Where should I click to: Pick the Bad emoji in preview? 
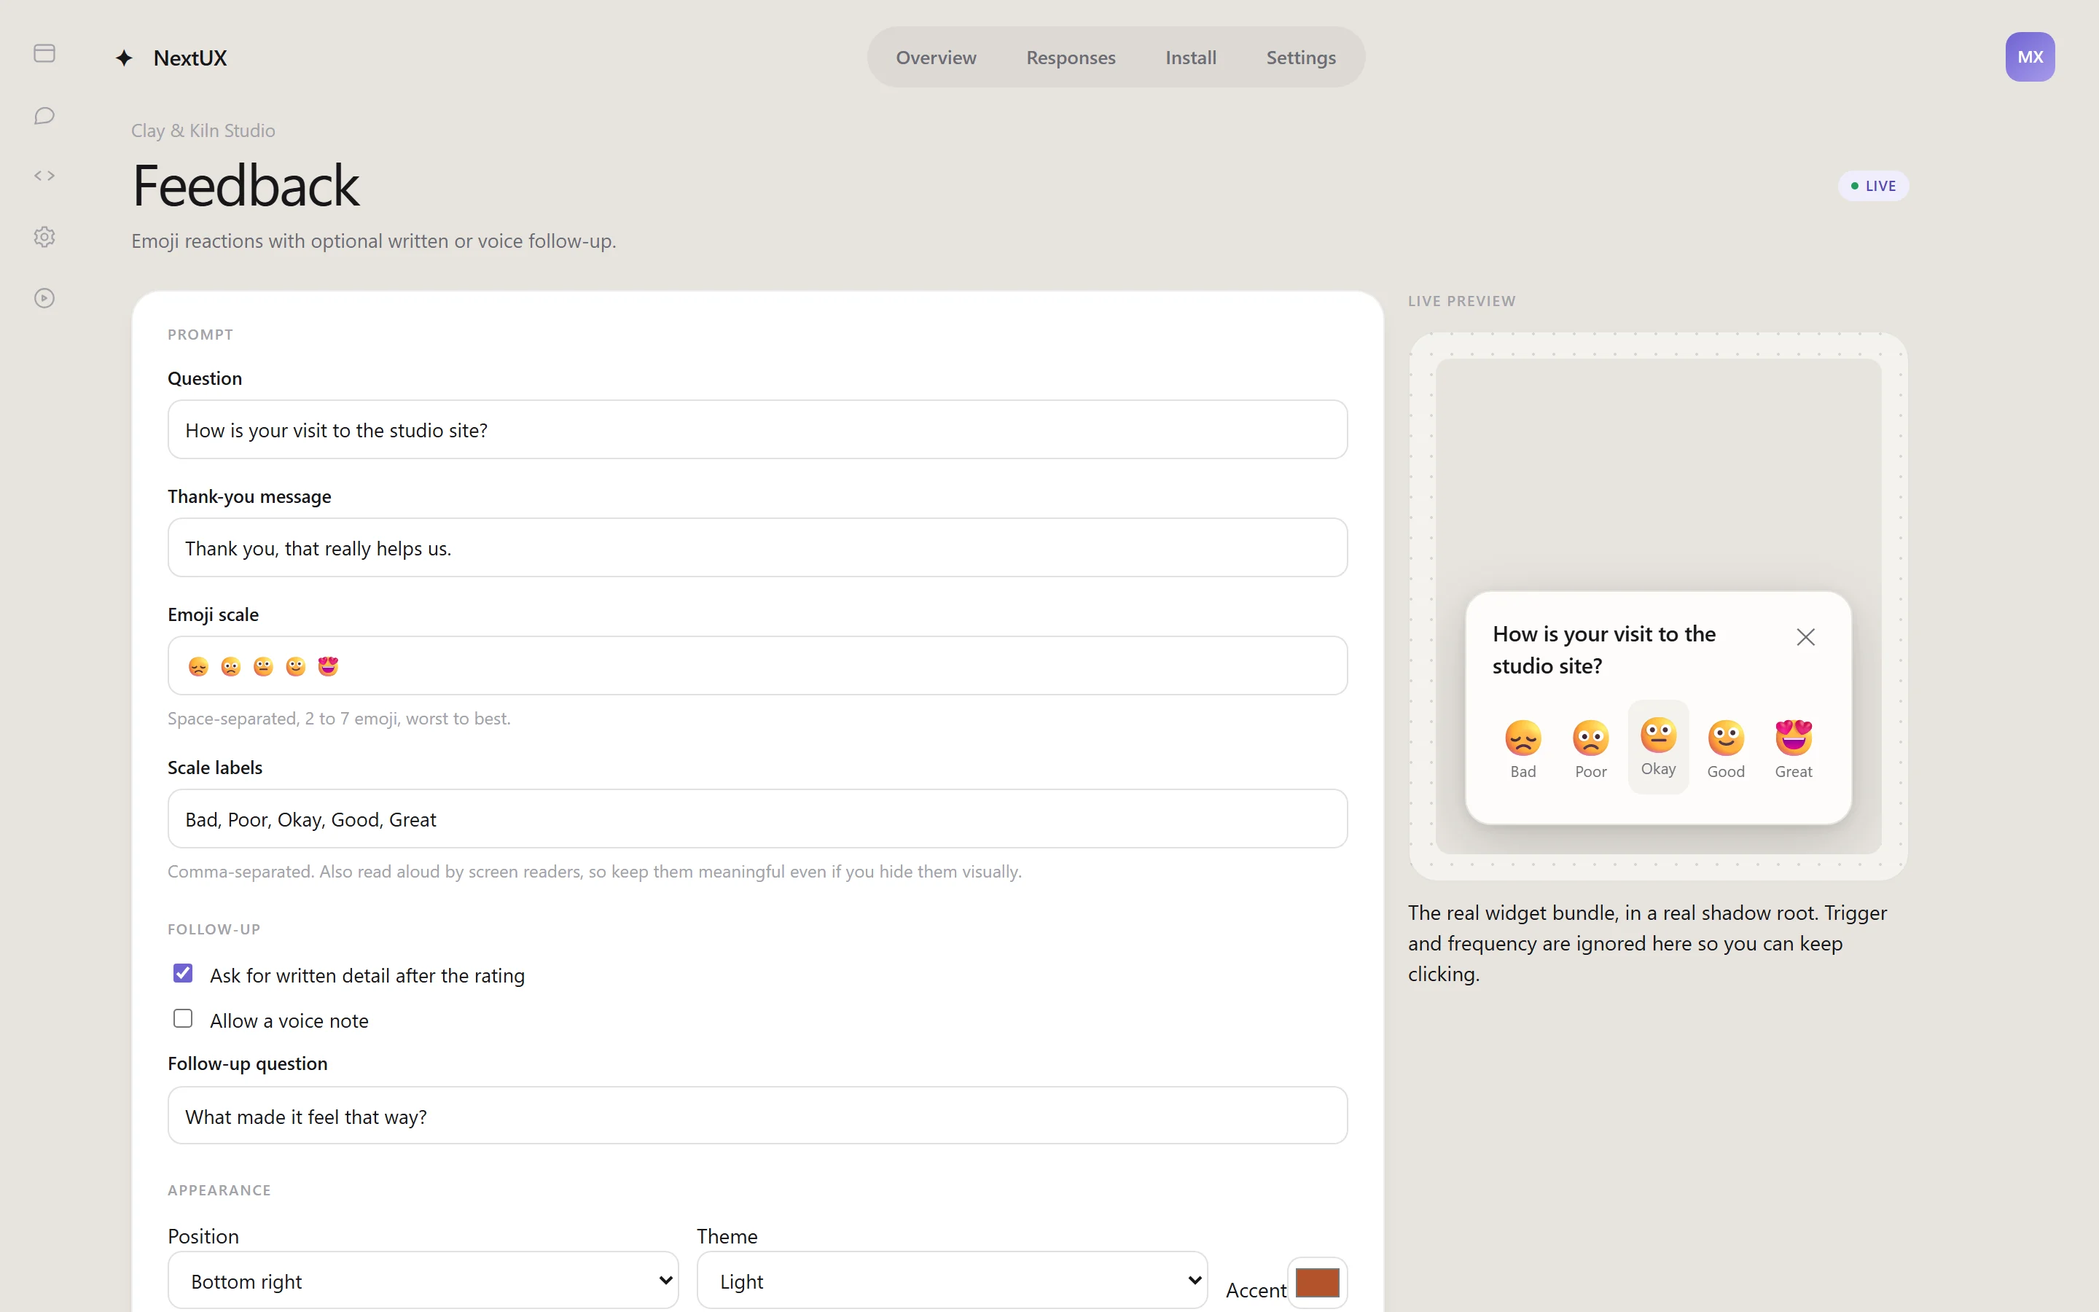(1523, 749)
